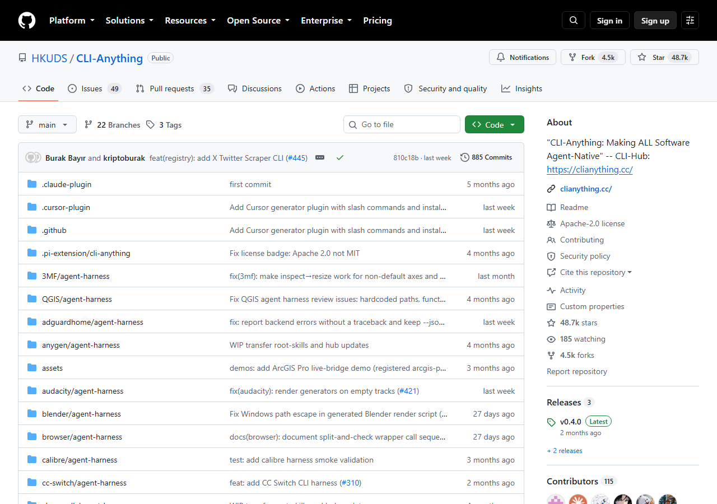Open the 885 Commits link
Viewport: 717px width, 504px height.
pos(486,157)
